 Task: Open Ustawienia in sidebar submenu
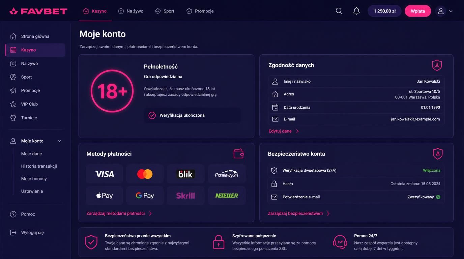[32, 191]
